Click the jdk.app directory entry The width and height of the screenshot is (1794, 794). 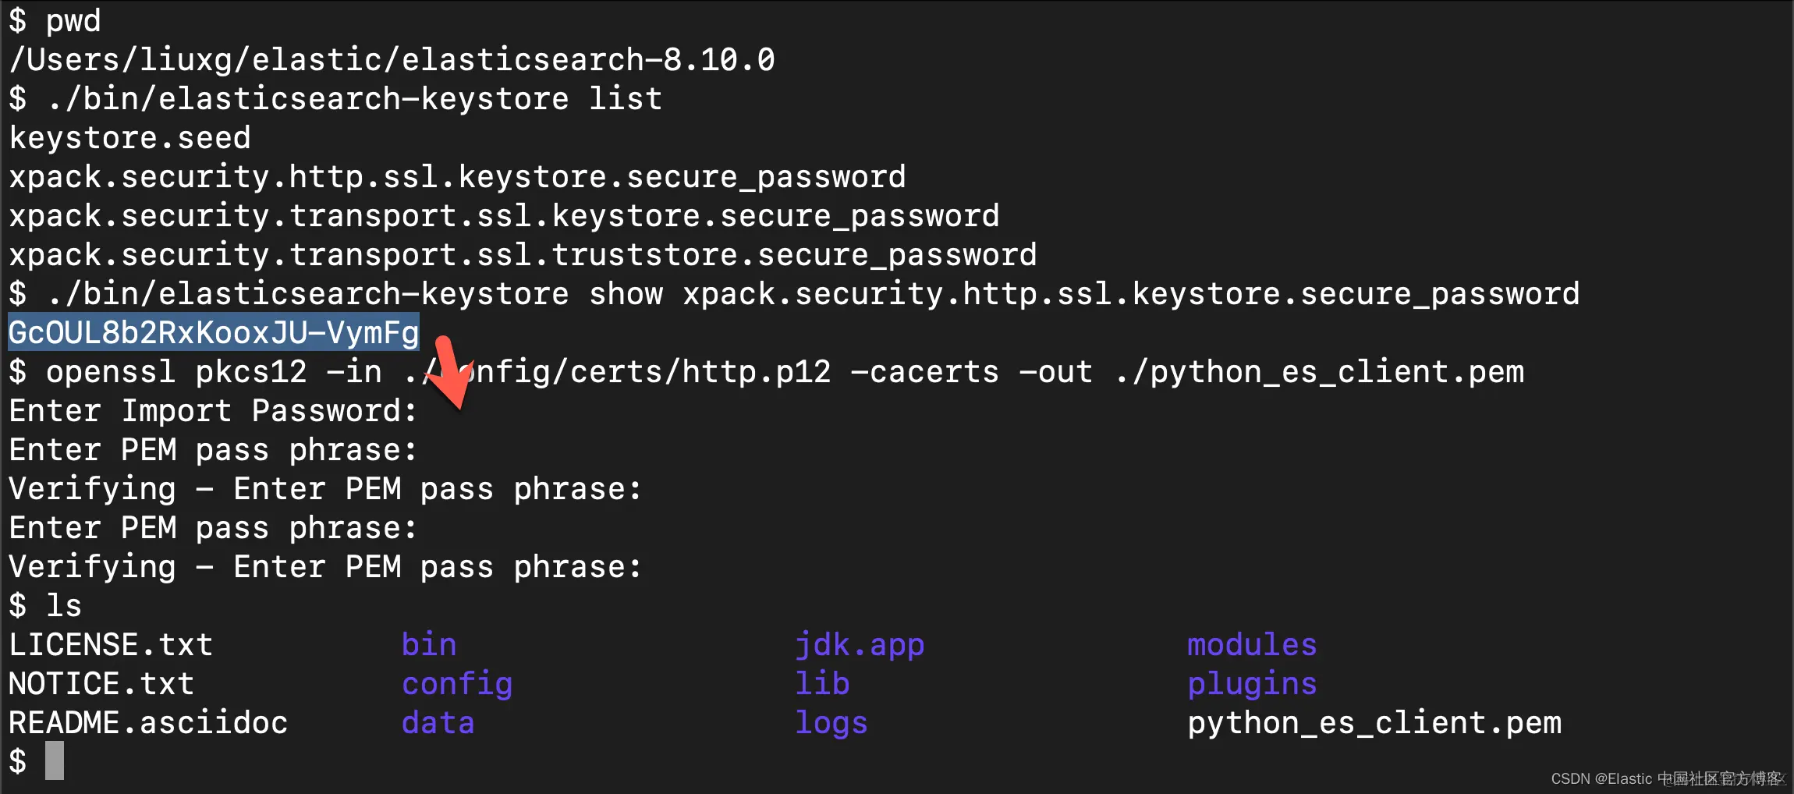[860, 645]
